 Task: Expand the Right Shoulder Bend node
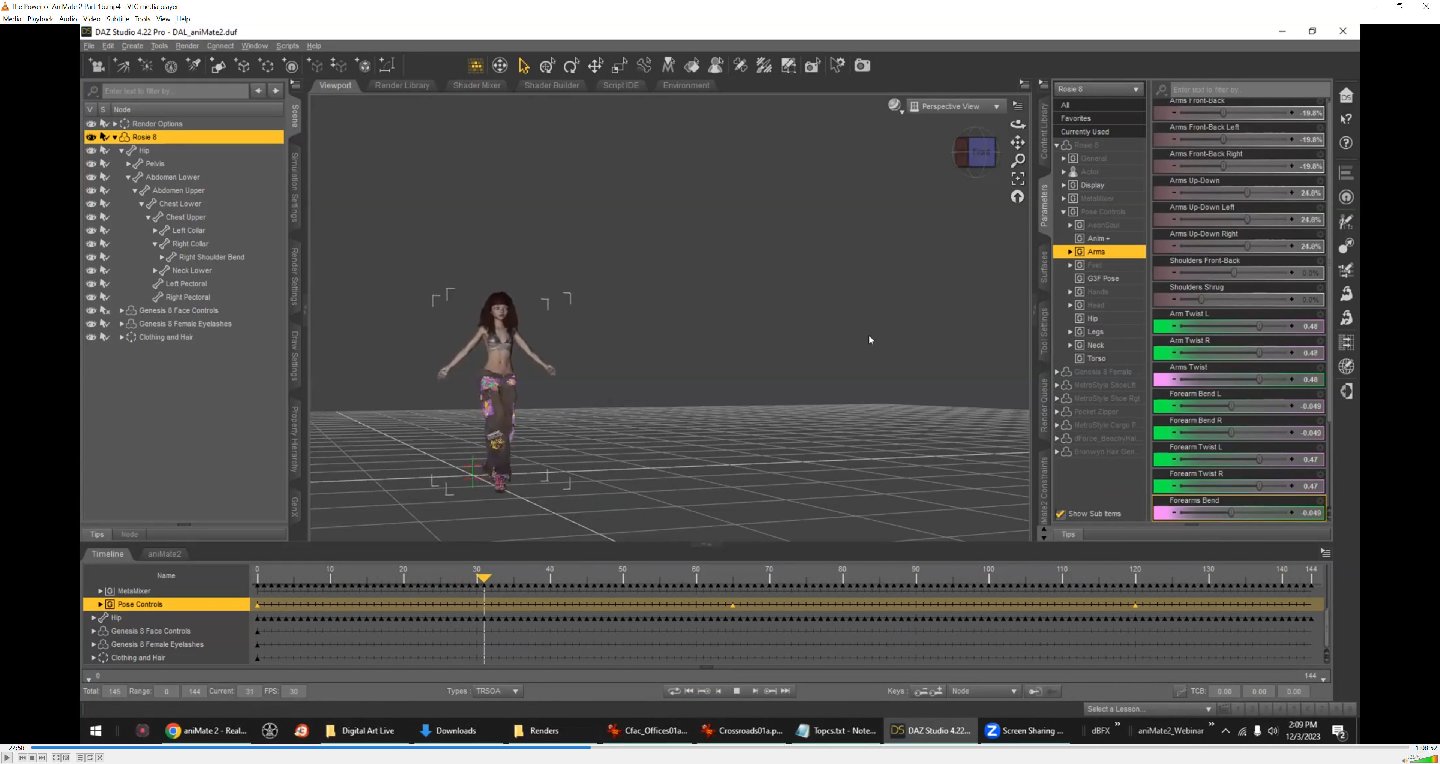[162, 257]
